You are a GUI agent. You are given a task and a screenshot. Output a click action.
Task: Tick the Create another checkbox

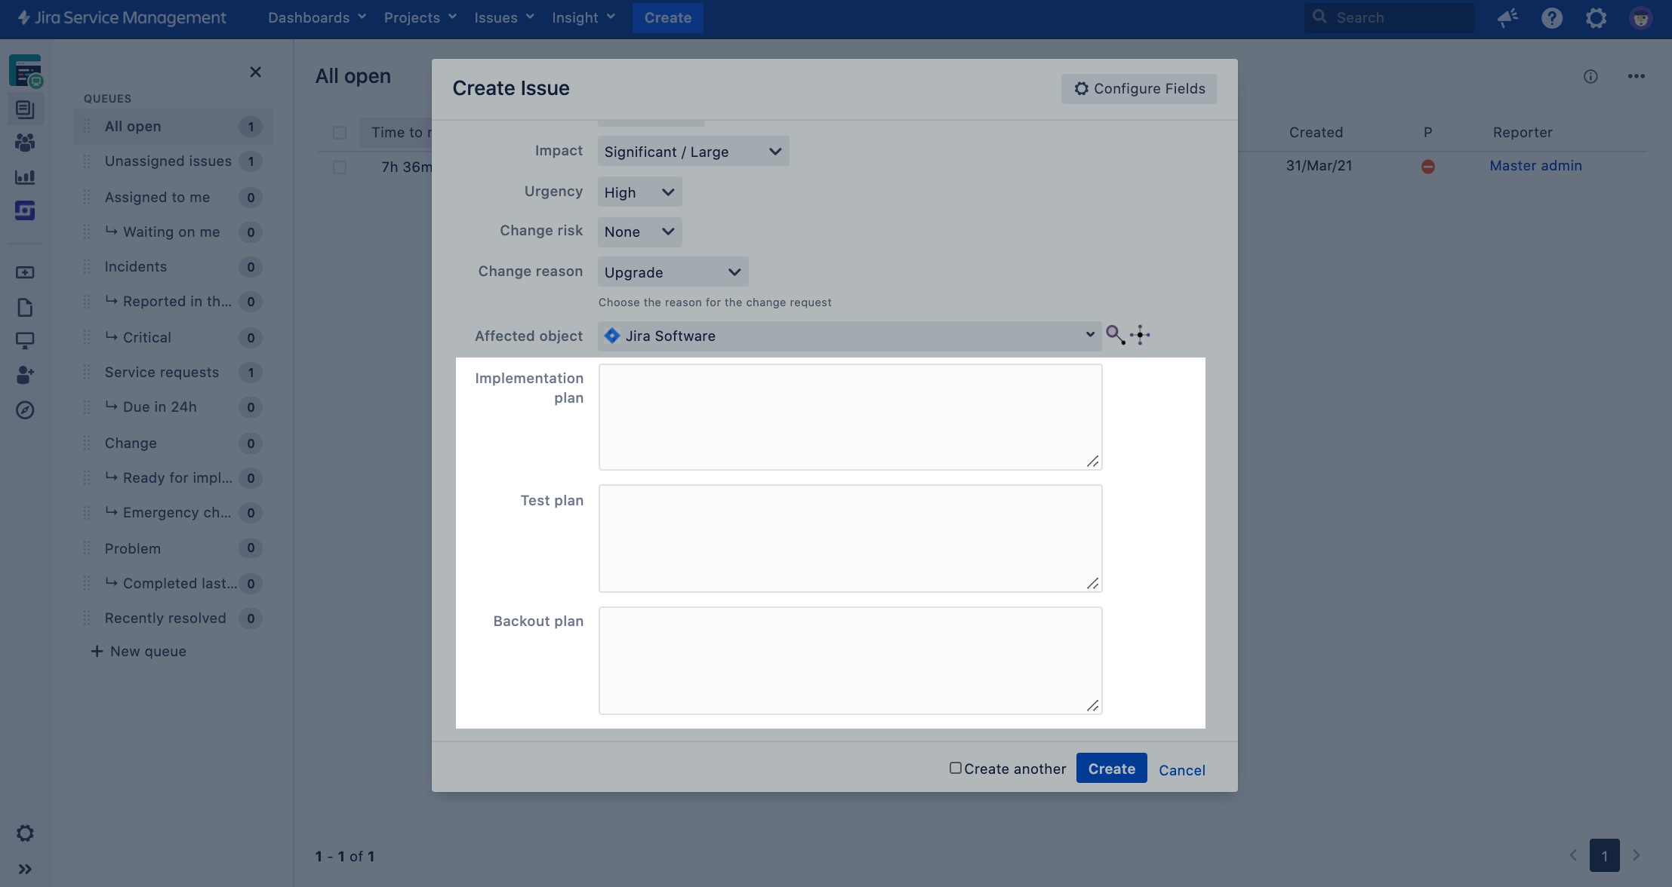click(x=955, y=768)
